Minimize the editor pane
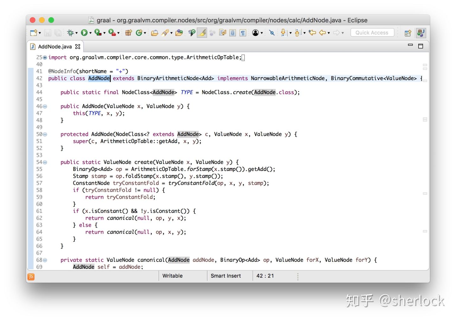Viewport: 456px width, 320px height. click(x=410, y=45)
